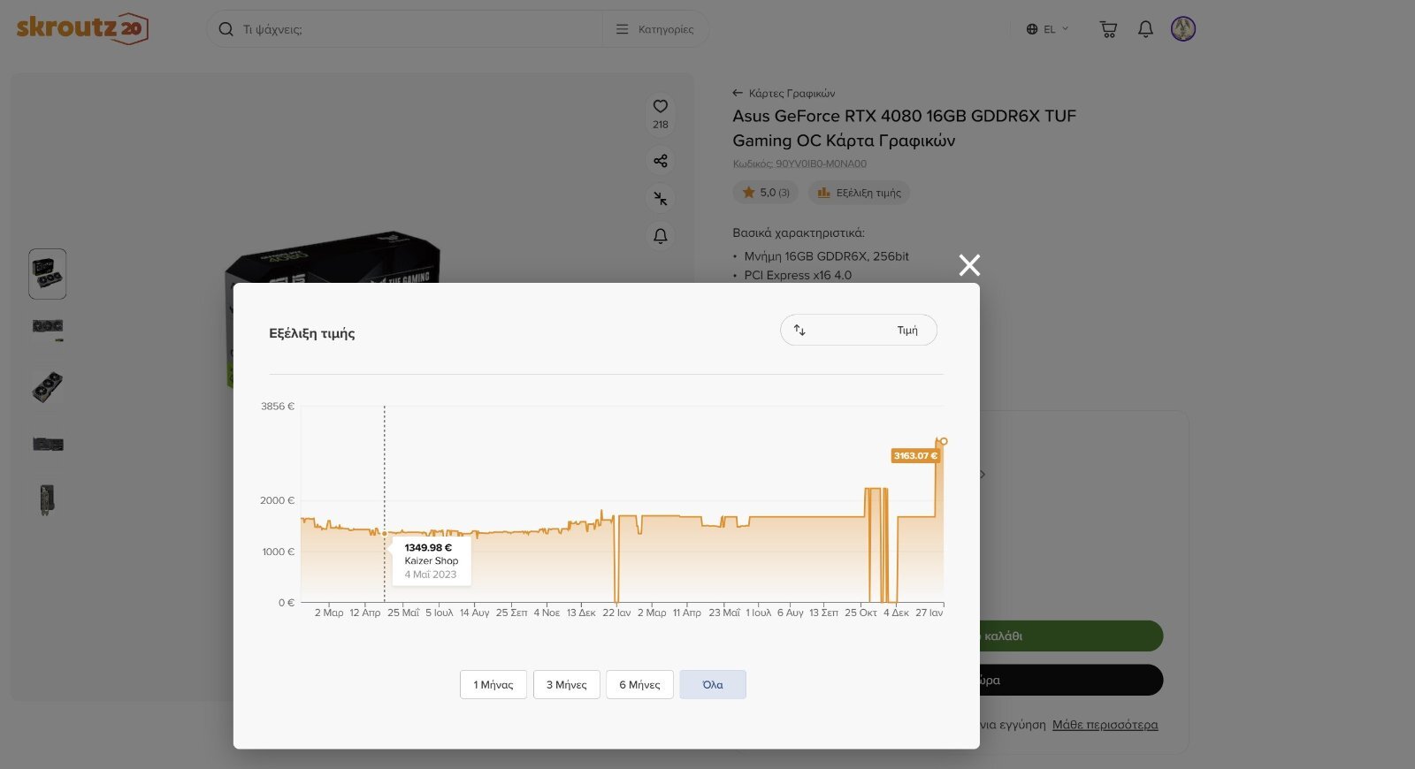Viewport: 1415px width, 769px height.
Task: Open the Κατηγορίες menu
Action: pos(655,29)
